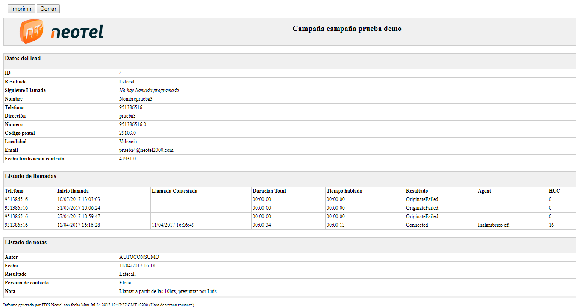This screenshot has width=577, height=308.
Task: Click the Neotel logo image
Action: (x=61, y=32)
